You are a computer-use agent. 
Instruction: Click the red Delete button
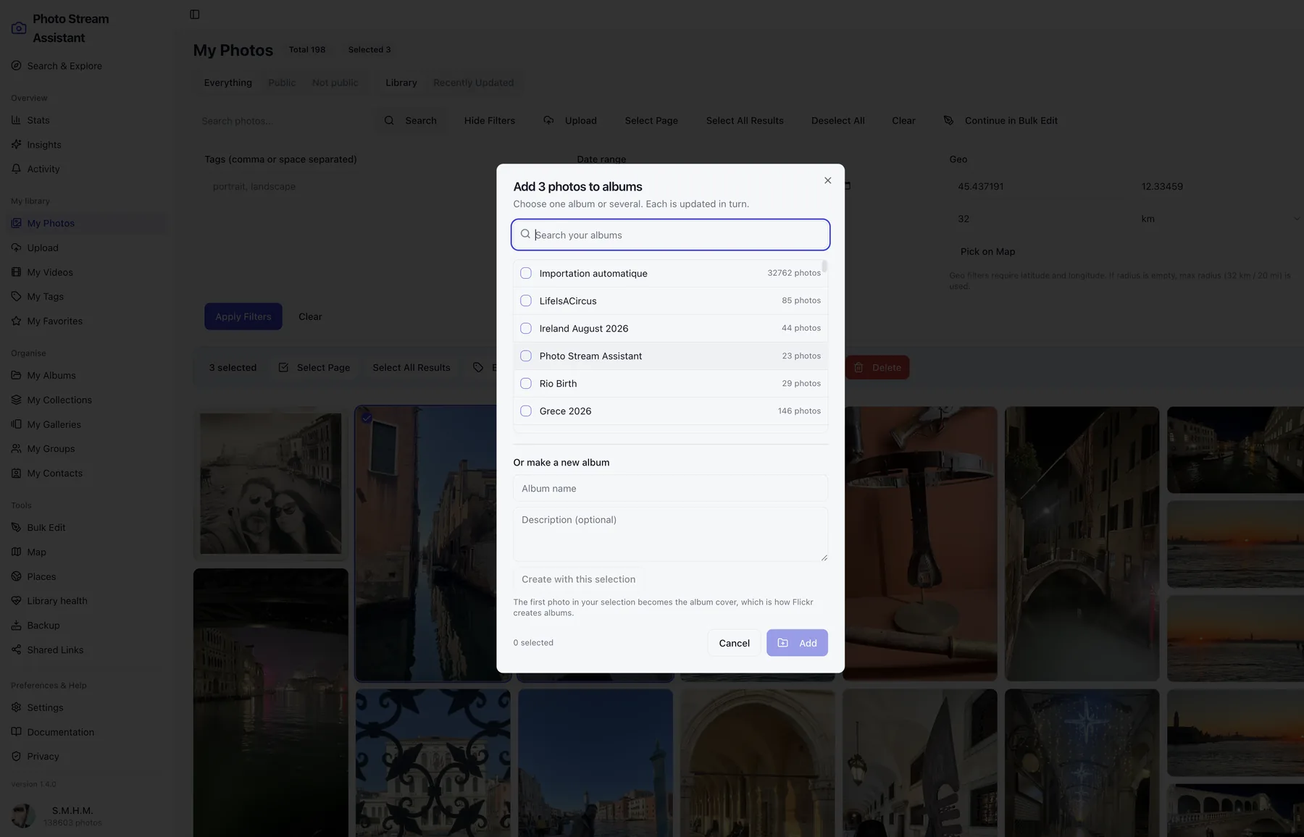coord(877,368)
